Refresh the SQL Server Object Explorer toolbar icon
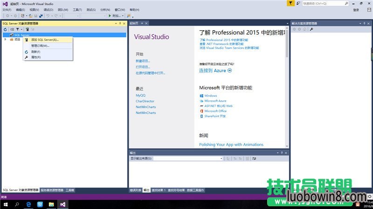This screenshot has height=209, width=373. coord(5,29)
